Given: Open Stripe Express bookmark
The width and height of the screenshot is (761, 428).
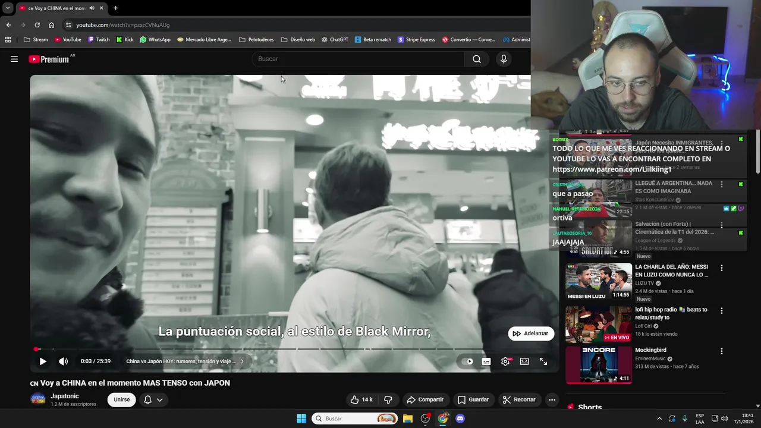Looking at the screenshot, I should tap(417, 40).
